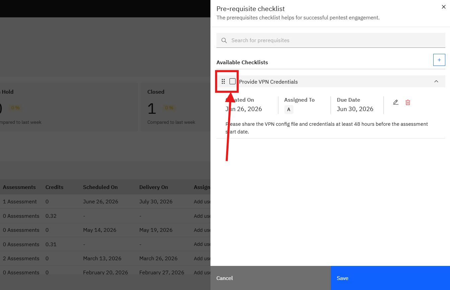Click the search magnifier icon
450x290 pixels.
click(x=224, y=40)
